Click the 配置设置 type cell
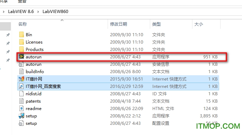The width and height of the screenshot is (242, 135). (161, 123)
